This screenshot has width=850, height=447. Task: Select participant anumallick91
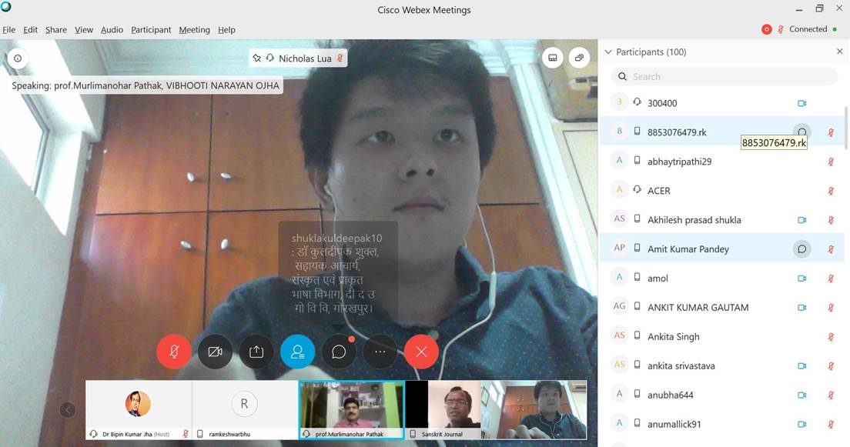pos(721,424)
